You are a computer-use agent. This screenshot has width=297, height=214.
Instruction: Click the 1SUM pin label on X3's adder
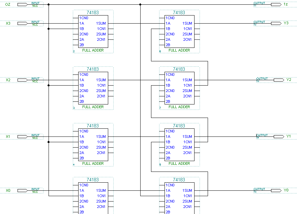pos(101,23)
